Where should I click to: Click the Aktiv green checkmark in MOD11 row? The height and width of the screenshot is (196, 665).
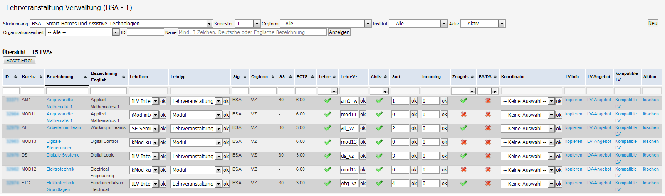pos(379,114)
